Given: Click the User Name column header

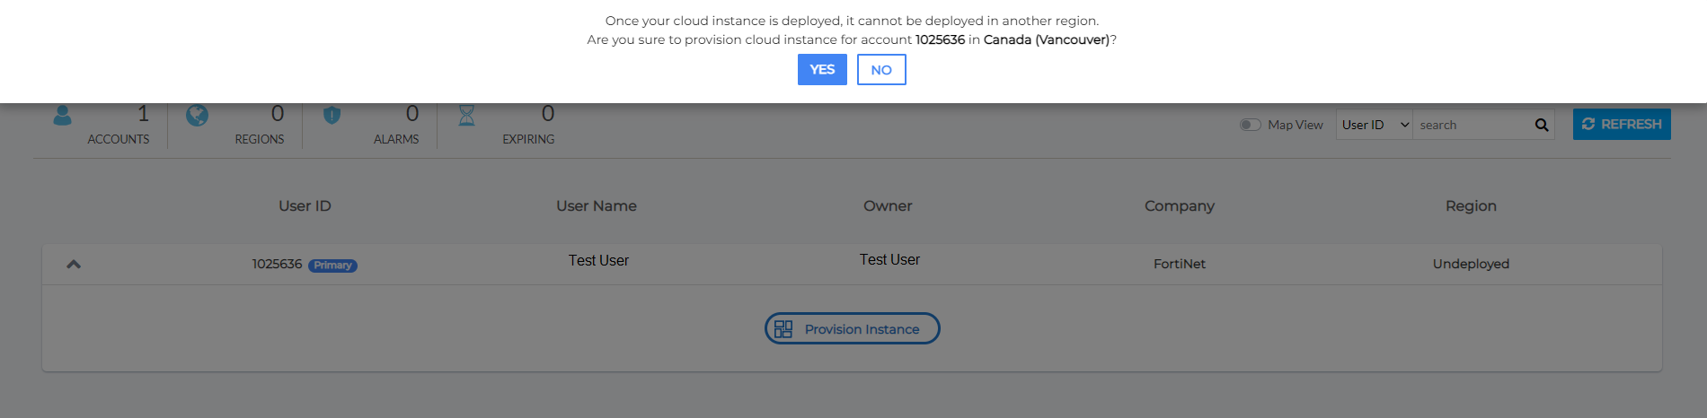Looking at the screenshot, I should (597, 205).
